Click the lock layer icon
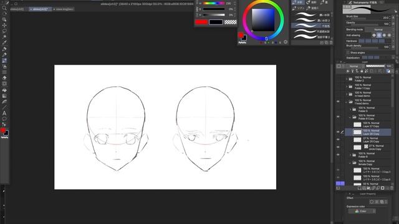 point(362,72)
